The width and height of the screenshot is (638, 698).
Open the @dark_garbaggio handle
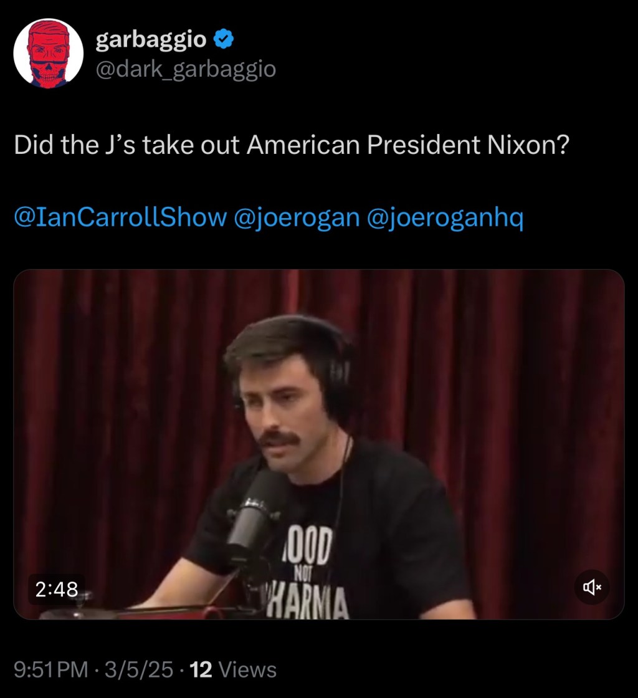click(185, 69)
